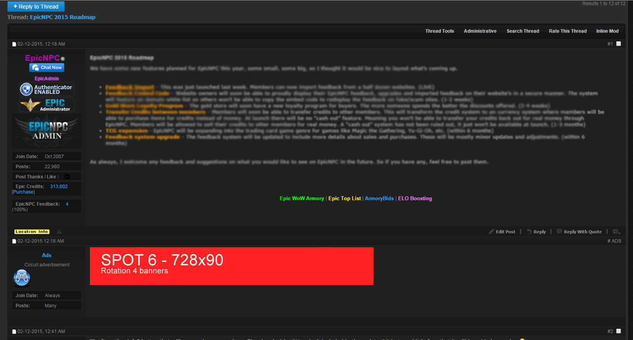Click the document icon beside the # ADS post date
This screenshot has width=633, height=340.
tap(14, 241)
